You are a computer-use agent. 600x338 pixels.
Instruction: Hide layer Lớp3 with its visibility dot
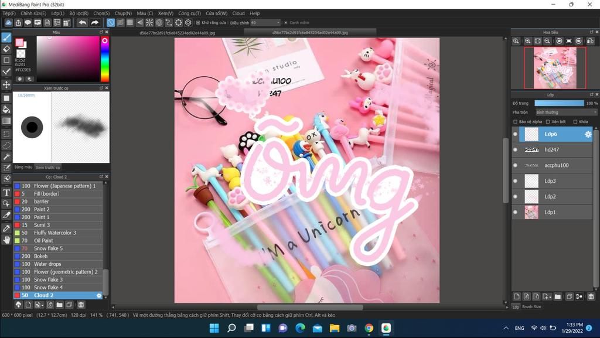pyautogui.click(x=516, y=181)
